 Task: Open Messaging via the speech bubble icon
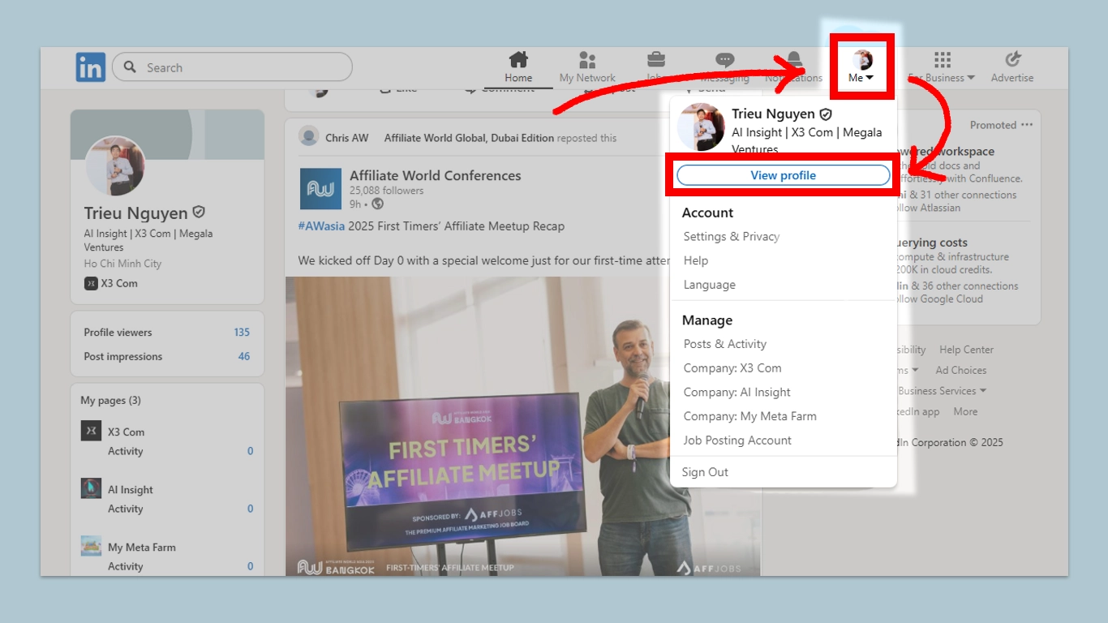click(x=724, y=59)
